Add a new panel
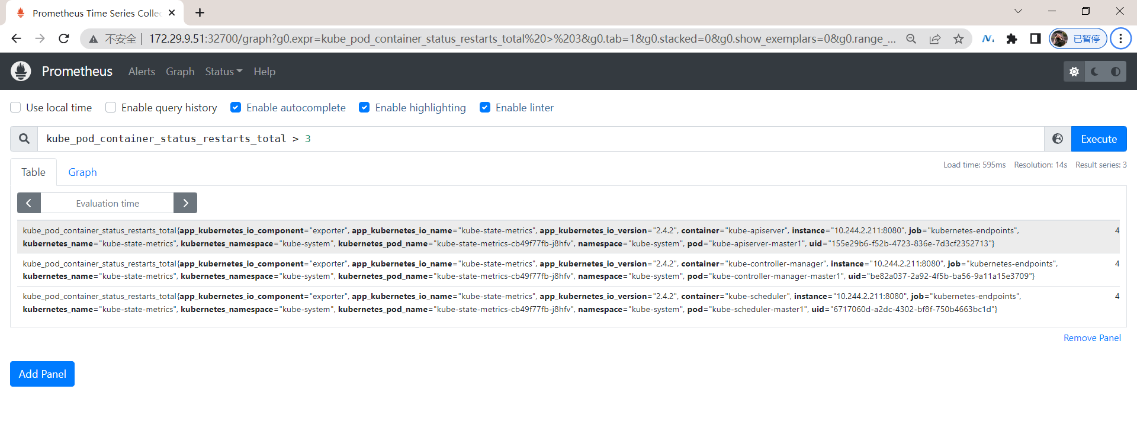The width and height of the screenshot is (1137, 421). pyautogui.click(x=43, y=374)
